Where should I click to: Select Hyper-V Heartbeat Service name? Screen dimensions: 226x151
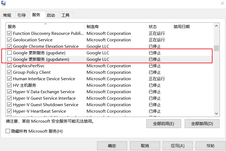click(x=39, y=111)
